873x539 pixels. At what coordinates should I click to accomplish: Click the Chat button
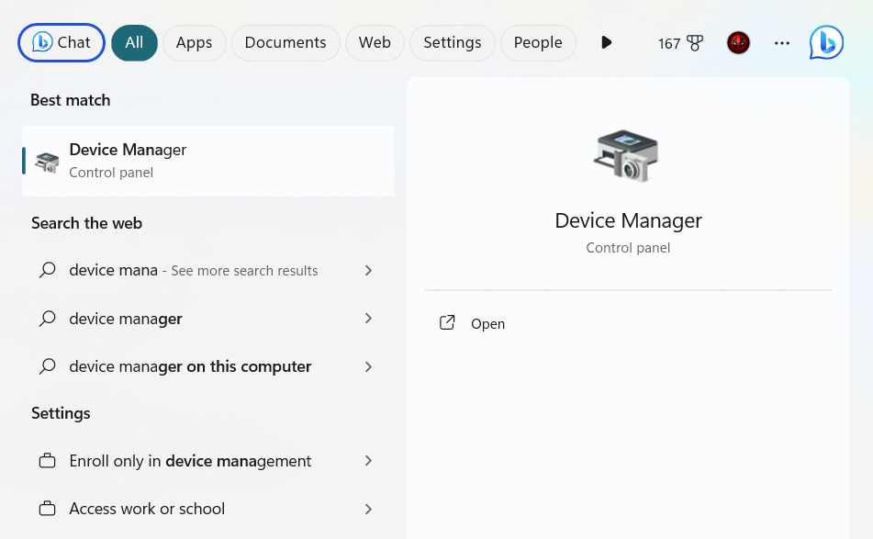tap(61, 42)
